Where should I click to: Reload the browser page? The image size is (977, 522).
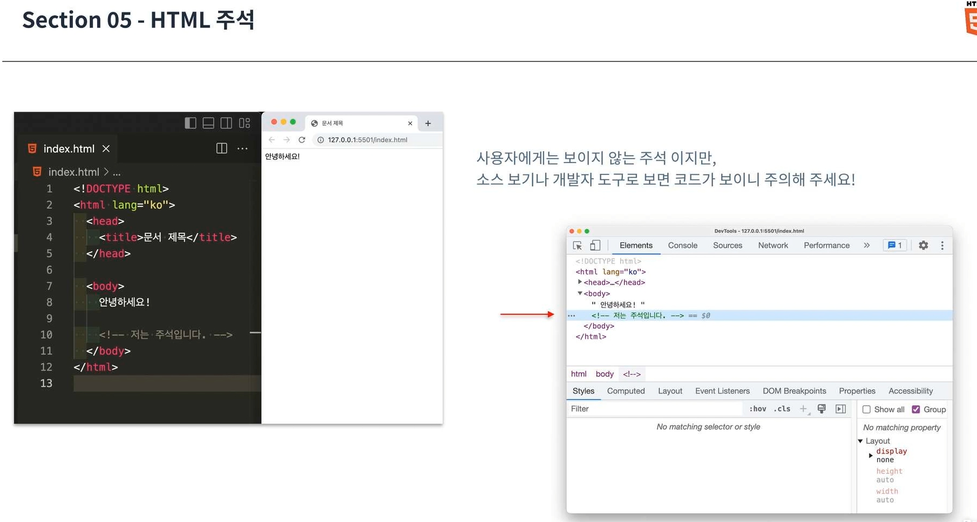[x=302, y=140]
